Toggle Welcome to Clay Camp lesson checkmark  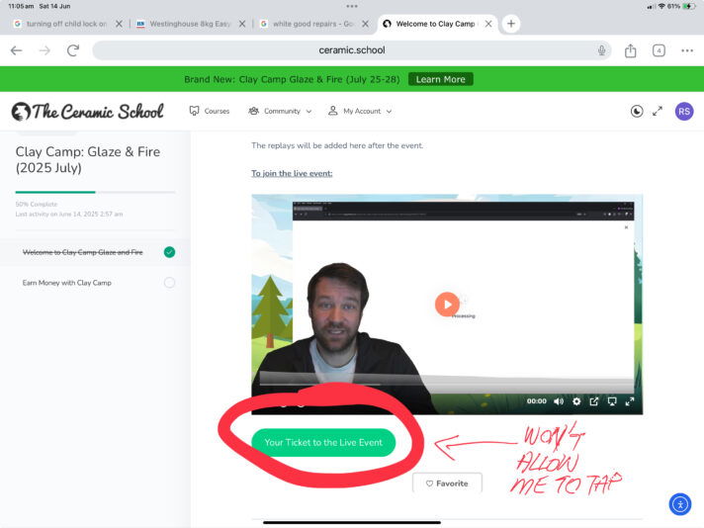pyautogui.click(x=169, y=252)
